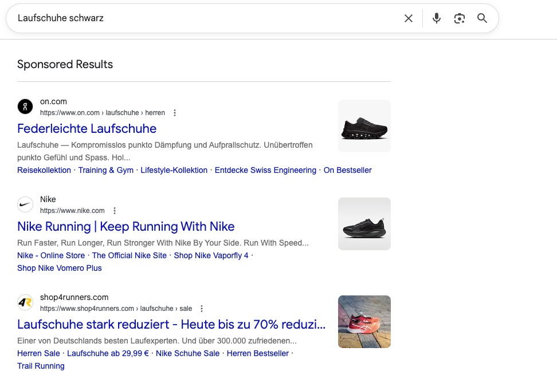Click the on.com laufschuhe herren URL
This screenshot has height=371, width=557.
(x=103, y=113)
